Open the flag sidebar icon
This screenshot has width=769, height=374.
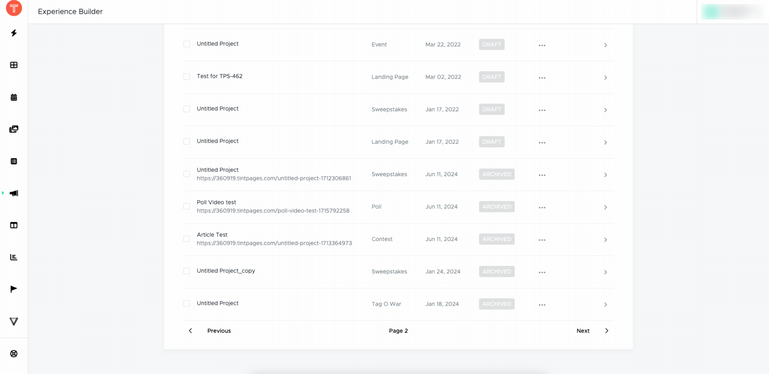point(14,289)
